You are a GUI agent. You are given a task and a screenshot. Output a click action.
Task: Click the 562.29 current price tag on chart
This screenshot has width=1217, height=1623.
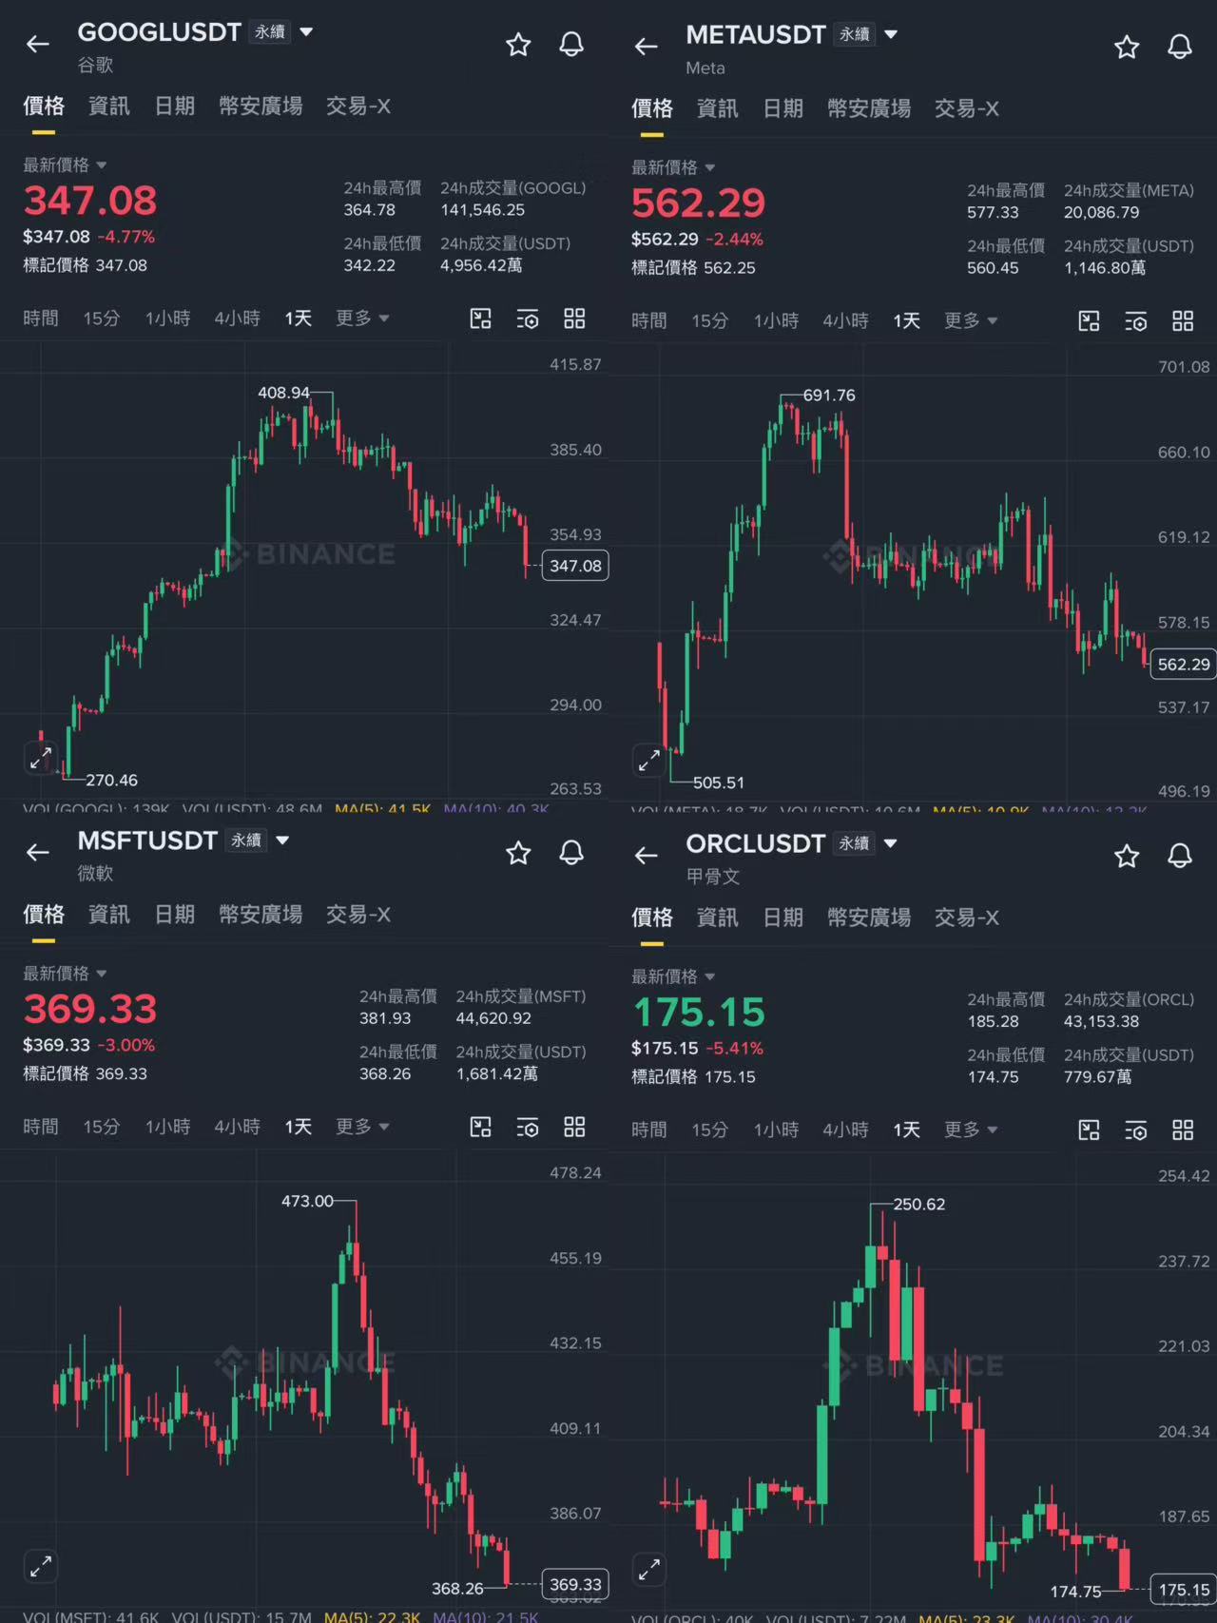(x=1184, y=665)
